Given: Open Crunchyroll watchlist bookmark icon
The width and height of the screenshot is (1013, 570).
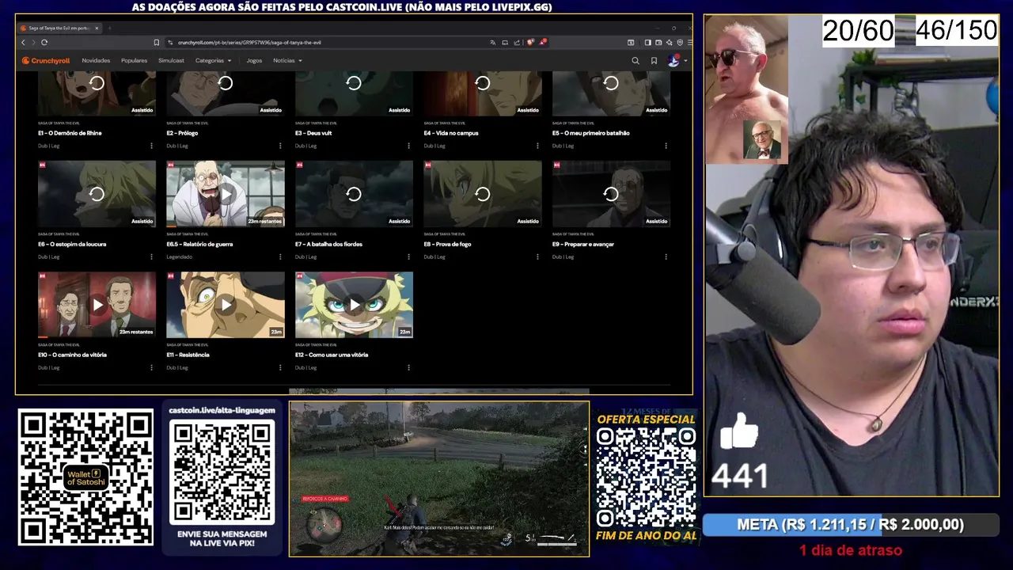Looking at the screenshot, I should (654, 60).
